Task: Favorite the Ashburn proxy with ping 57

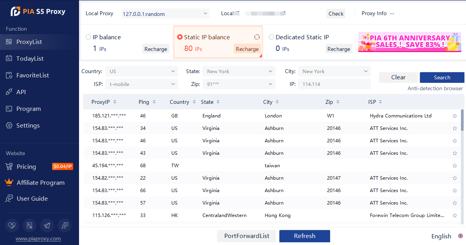Action: [x=455, y=203]
